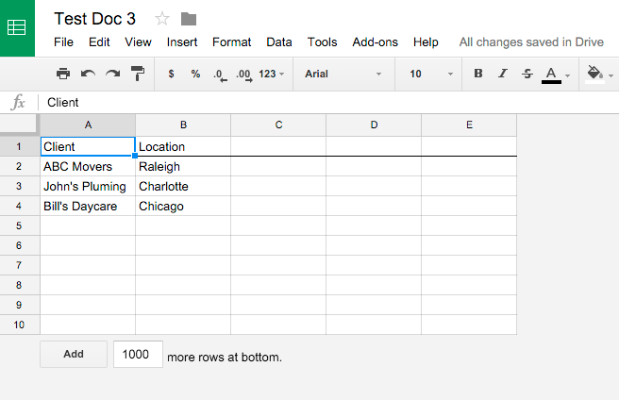Select column C header

click(278, 125)
